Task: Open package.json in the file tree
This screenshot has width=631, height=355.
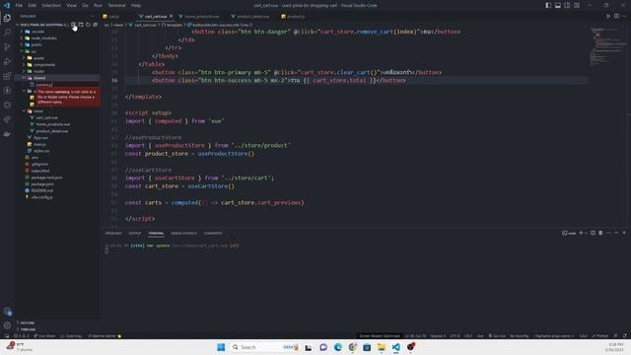Action: tap(42, 184)
